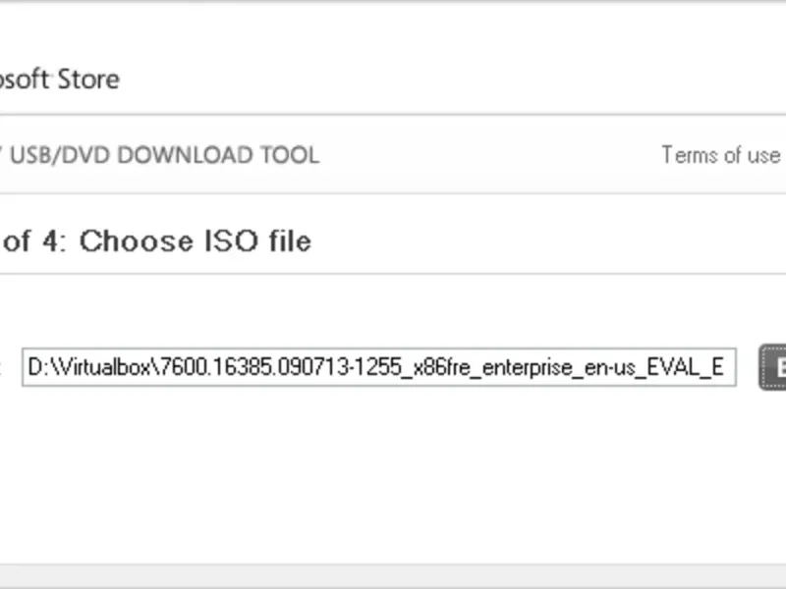Click the word "TOOL" in the title

(289, 155)
